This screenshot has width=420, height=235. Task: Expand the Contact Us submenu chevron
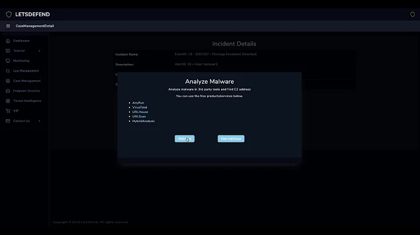[40, 121]
